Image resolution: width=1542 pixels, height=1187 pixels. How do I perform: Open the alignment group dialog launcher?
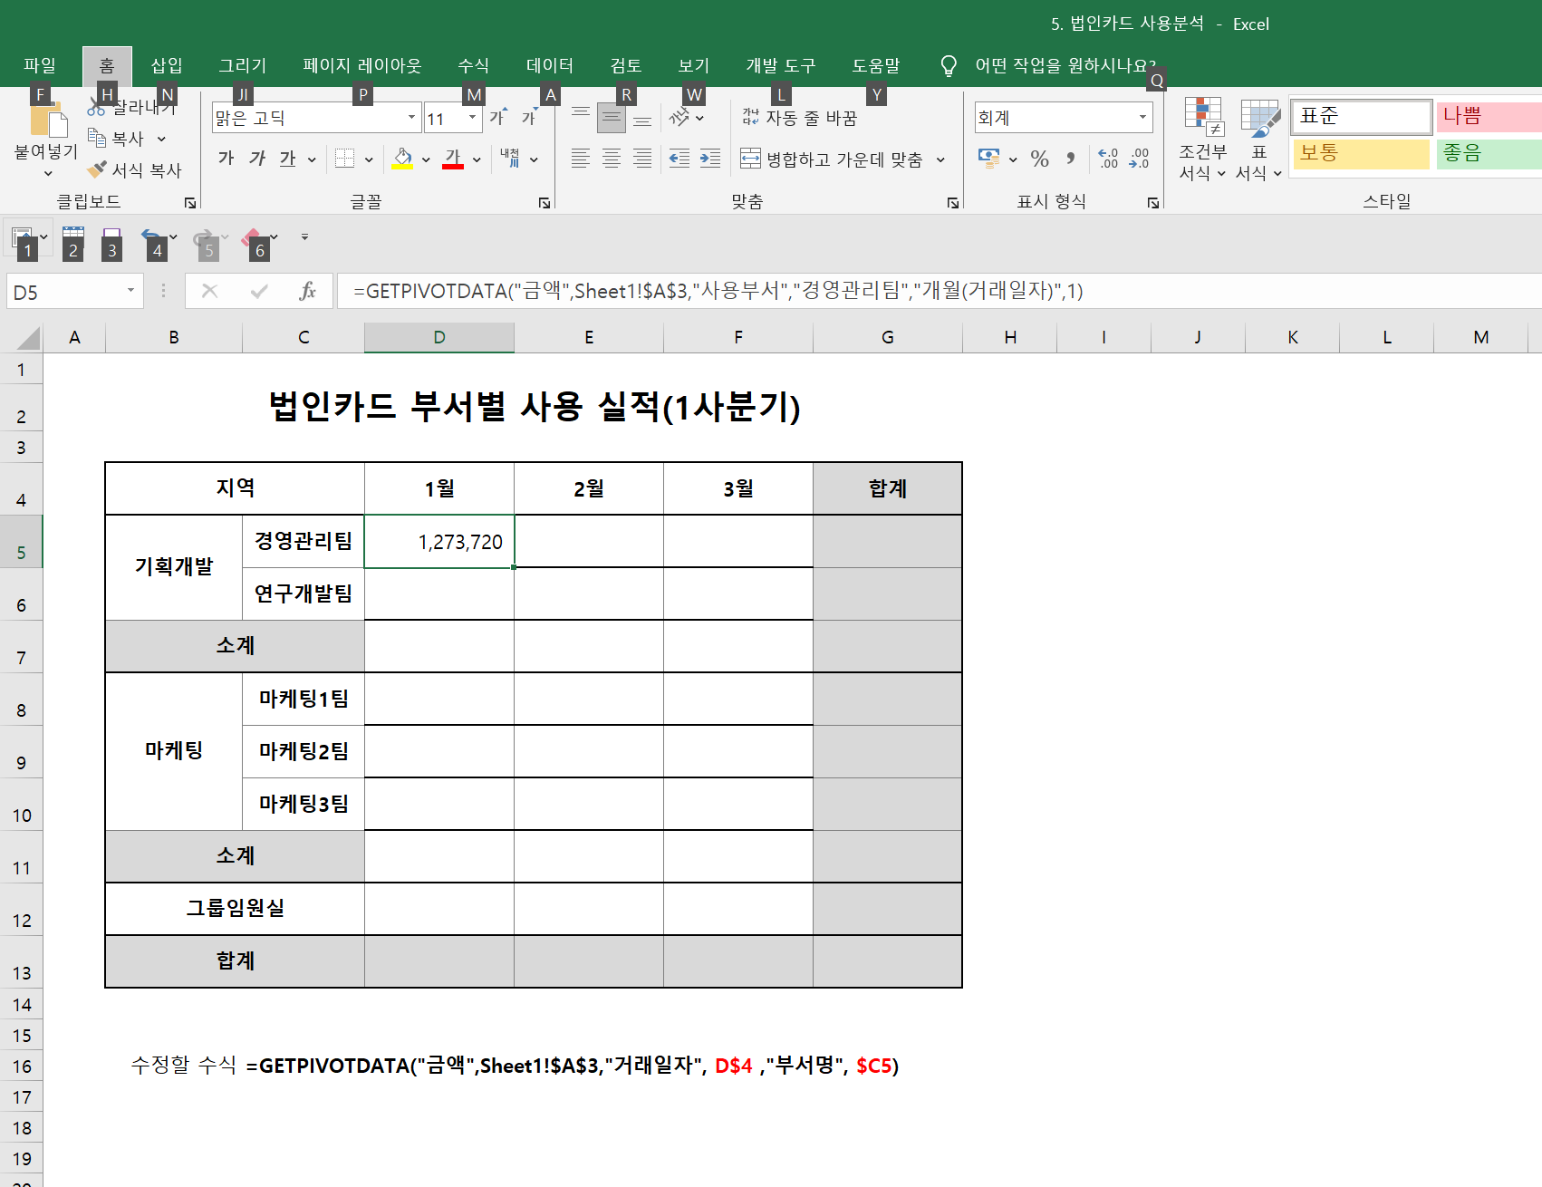click(x=953, y=203)
